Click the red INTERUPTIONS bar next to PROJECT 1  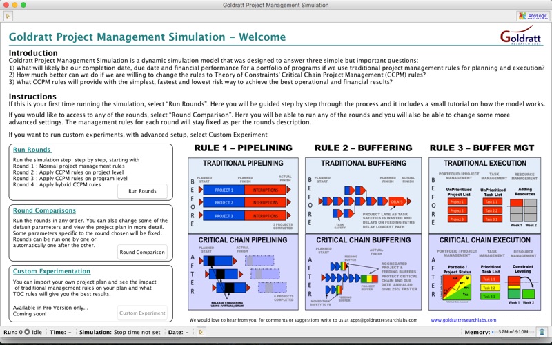click(x=265, y=190)
